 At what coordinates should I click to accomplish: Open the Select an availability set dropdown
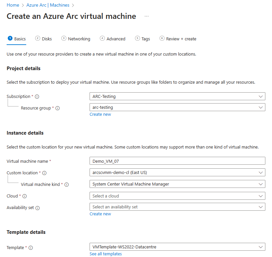pyautogui.click(x=177, y=207)
